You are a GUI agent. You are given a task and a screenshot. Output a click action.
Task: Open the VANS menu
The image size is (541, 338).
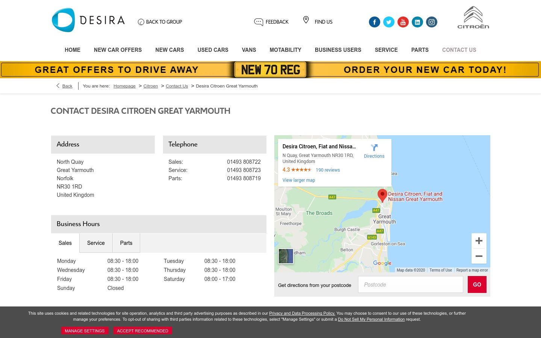click(249, 50)
